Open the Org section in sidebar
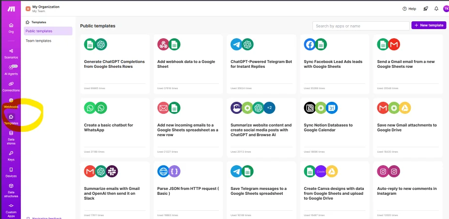Screen dimensions: 449x219 [11, 28]
